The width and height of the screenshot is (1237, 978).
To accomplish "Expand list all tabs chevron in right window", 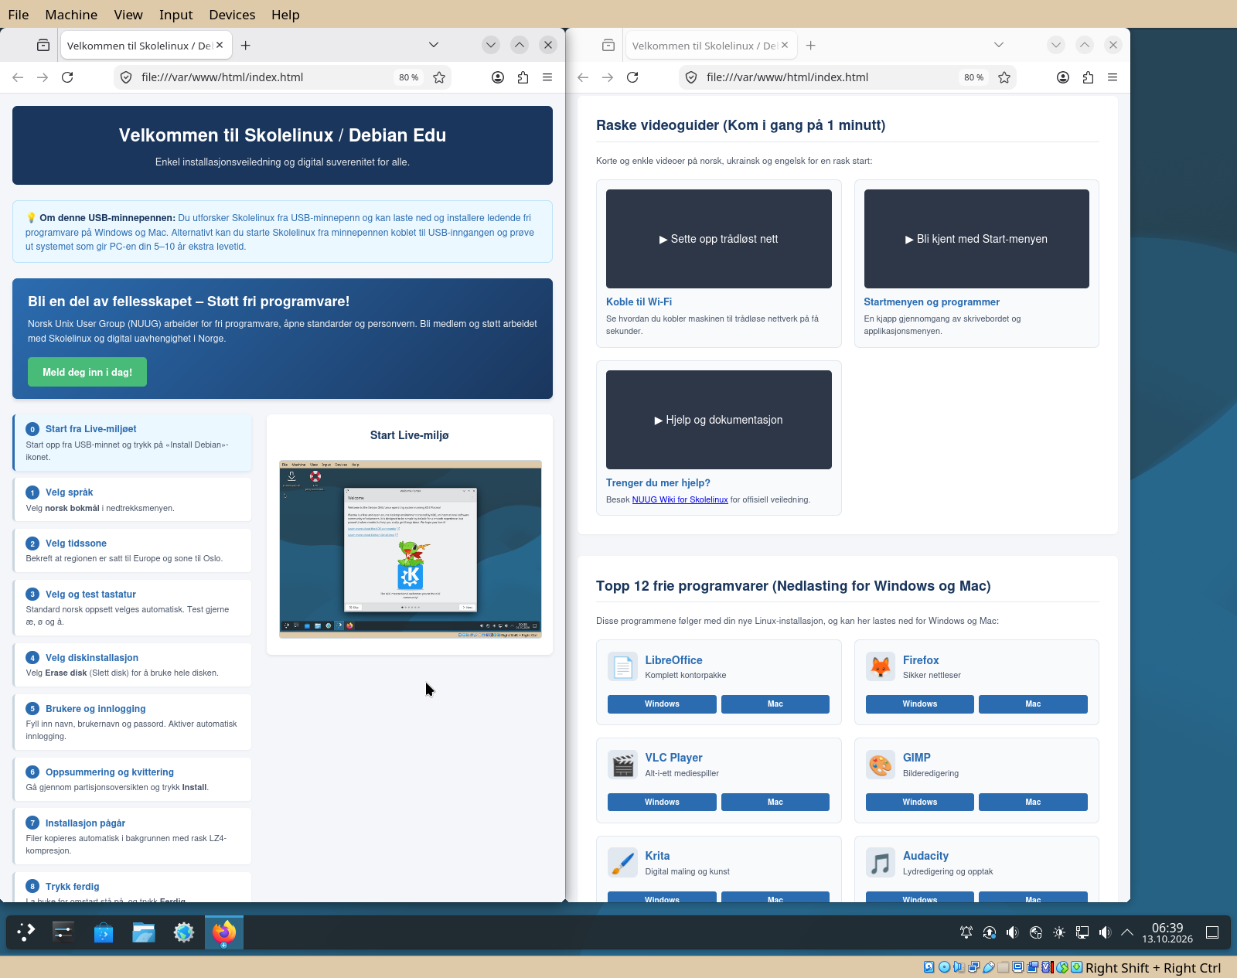I will pos(999,45).
